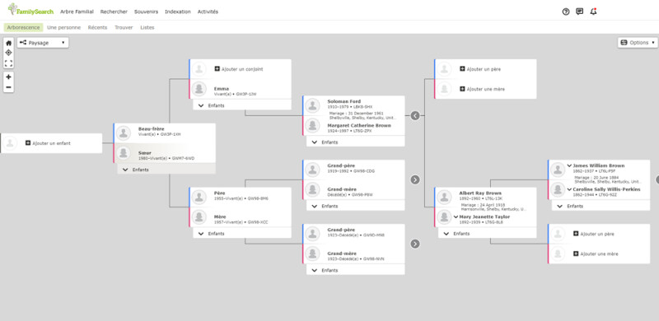Expand Enfants under Père and Mère
This screenshot has width=659, height=321.
(242, 233)
